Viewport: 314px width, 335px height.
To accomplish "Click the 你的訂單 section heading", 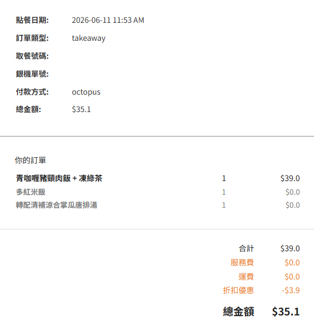I will pyautogui.click(x=30, y=160).
